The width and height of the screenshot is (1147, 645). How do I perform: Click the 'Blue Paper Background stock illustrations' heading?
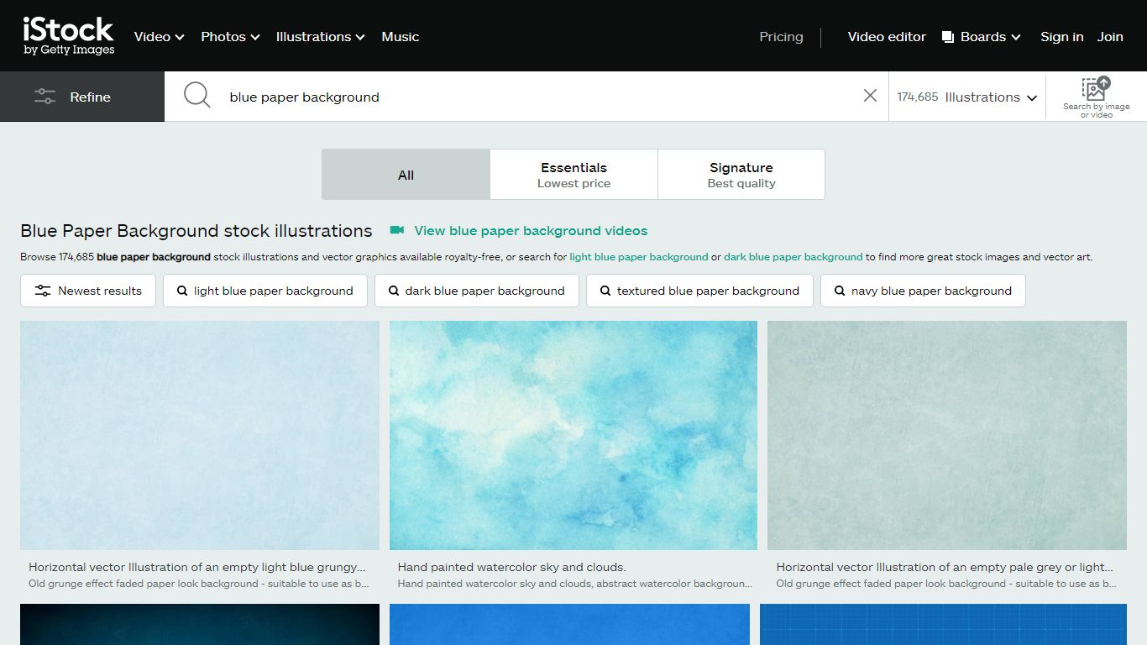(196, 230)
